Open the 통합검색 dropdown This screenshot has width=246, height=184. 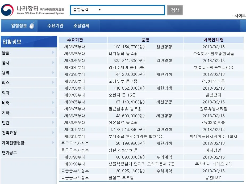87,10
